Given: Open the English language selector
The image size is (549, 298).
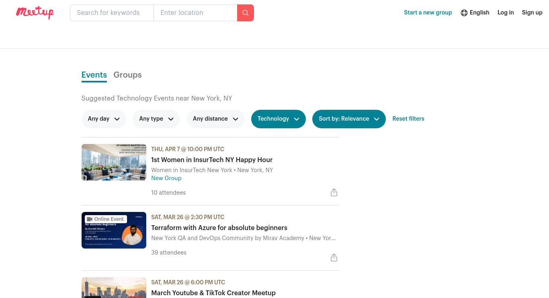Looking at the screenshot, I should point(475,13).
